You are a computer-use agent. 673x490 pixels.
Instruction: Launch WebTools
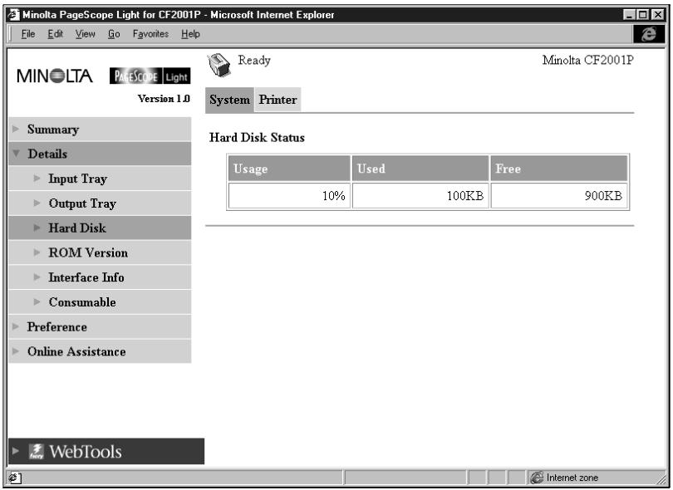point(106,452)
